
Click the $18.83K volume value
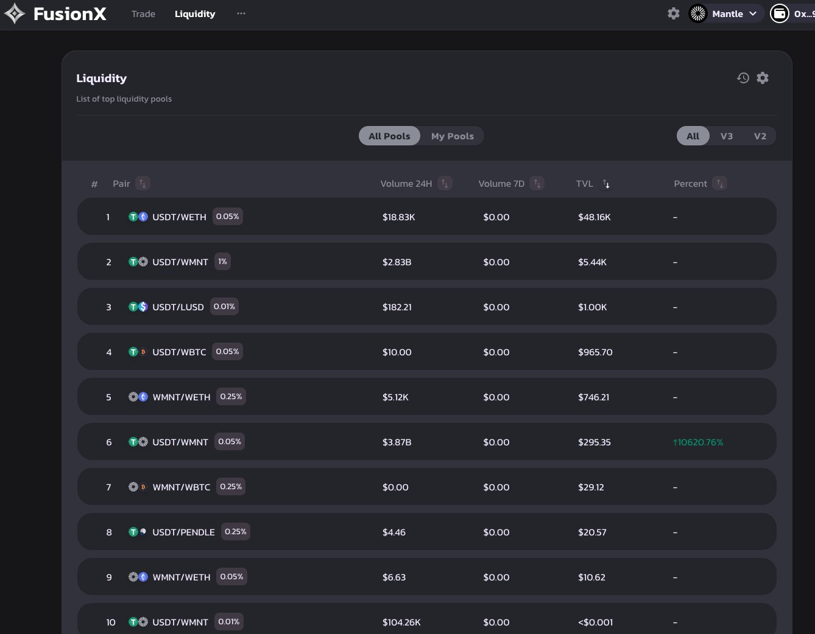(x=398, y=217)
